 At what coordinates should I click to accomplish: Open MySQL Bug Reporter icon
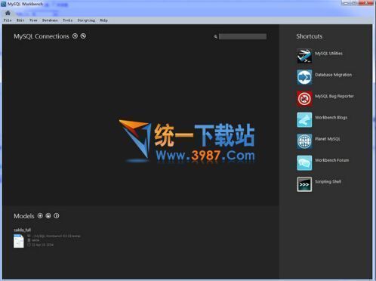tap(304, 98)
